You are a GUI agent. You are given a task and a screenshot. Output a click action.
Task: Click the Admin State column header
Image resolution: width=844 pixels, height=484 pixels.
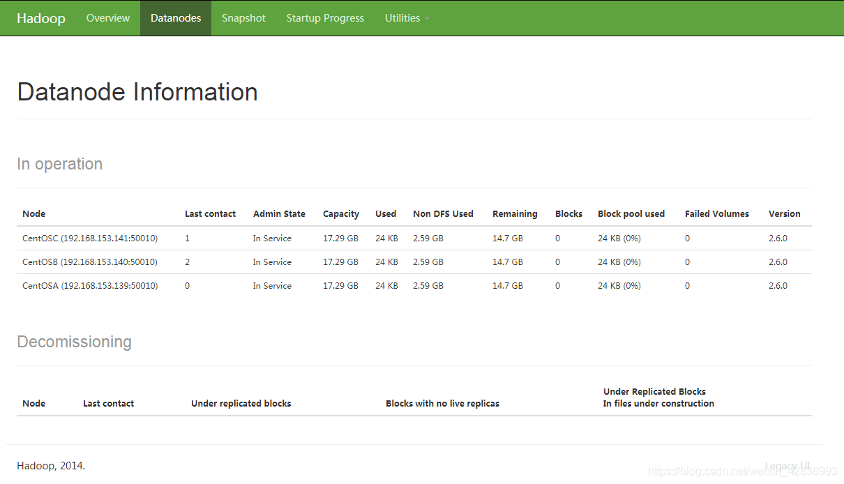click(279, 214)
